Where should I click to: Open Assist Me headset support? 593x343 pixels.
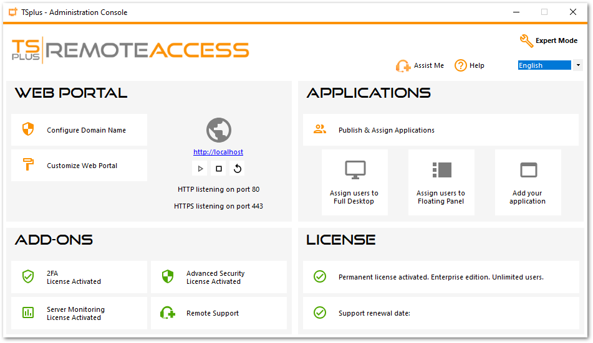click(403, 66)
